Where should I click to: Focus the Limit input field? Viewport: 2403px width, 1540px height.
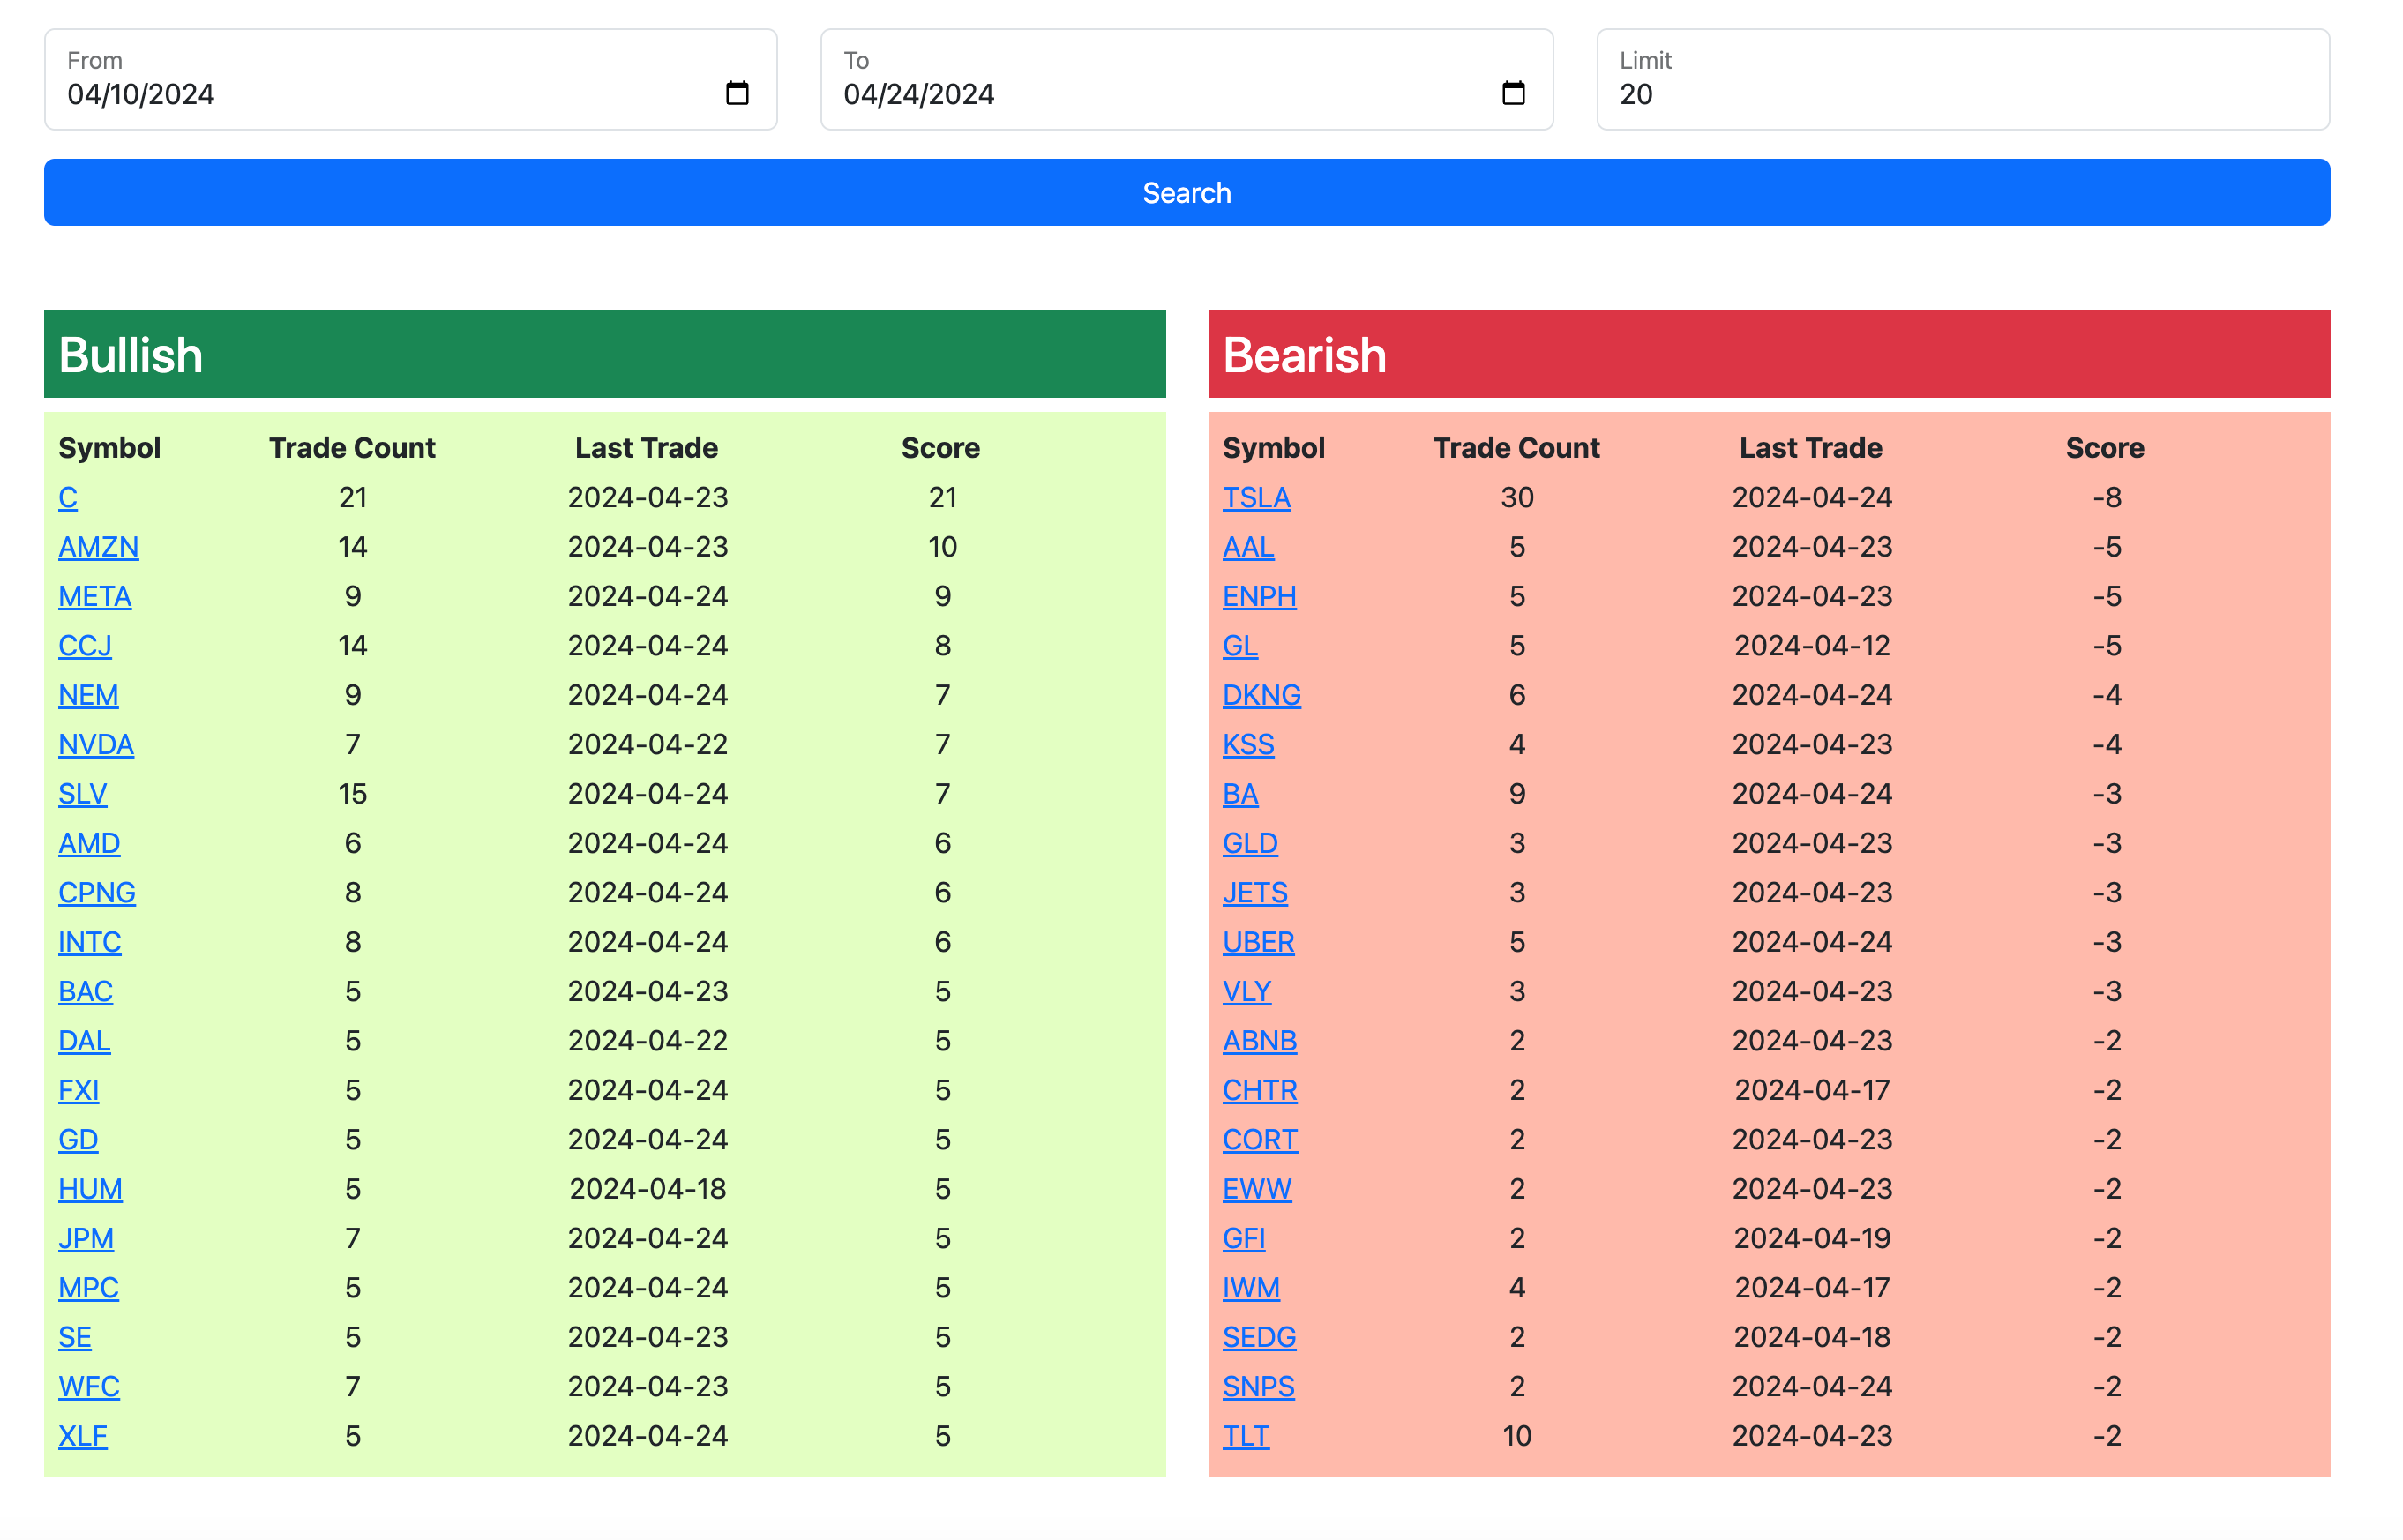point(1962,79)
